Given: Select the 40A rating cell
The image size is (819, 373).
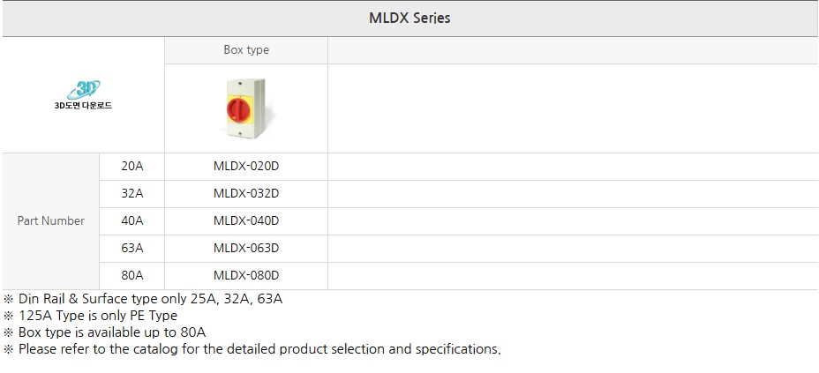Looking at the screenshot, I should pos(132,220).
